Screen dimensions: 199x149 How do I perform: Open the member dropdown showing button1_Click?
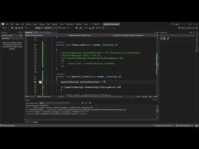click(135, 36)
